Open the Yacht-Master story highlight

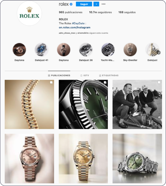click(x=108, y=49)
